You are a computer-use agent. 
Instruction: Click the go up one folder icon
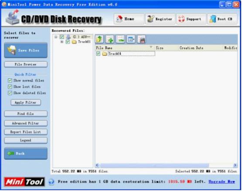coord(99,39)
